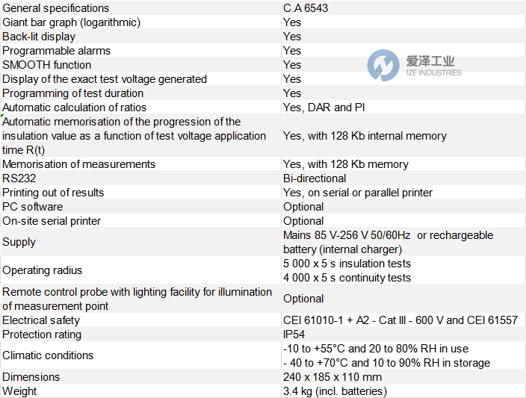The image size is (526, 398).
Task: Select the C.A 6543 header cell
Action: coord(306,8)
